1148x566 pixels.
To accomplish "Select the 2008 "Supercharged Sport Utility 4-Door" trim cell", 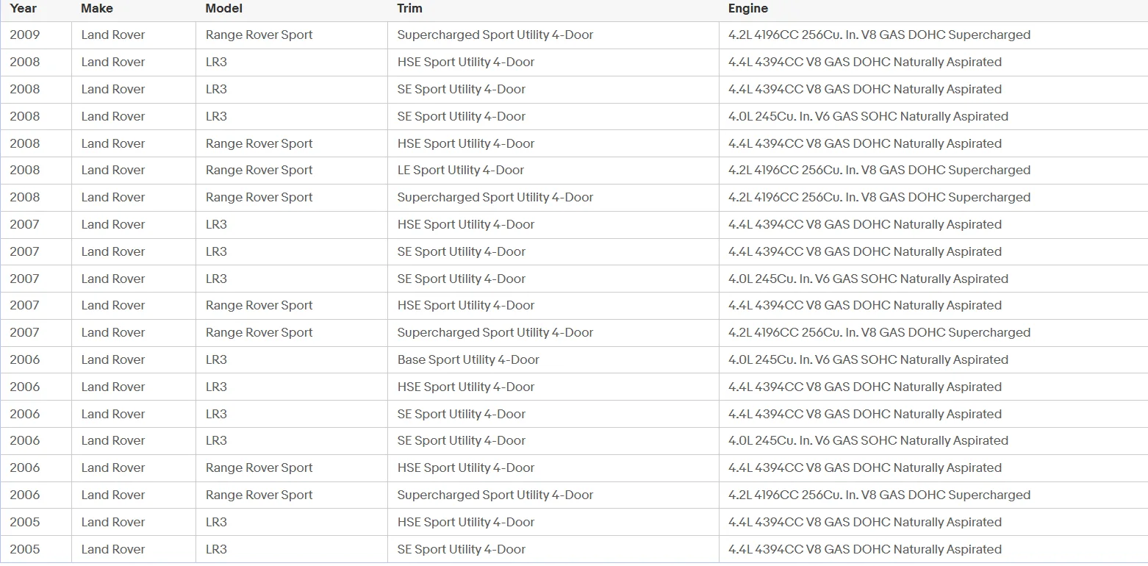I will tap(495, 198).
